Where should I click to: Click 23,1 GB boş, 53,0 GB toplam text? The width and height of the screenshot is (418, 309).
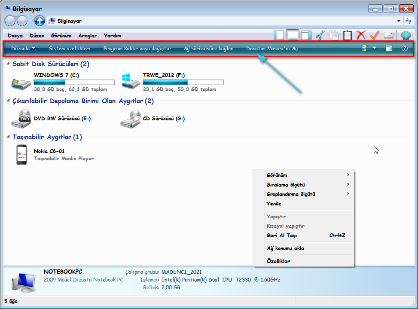pyautogui.click(x=180, y=89)
